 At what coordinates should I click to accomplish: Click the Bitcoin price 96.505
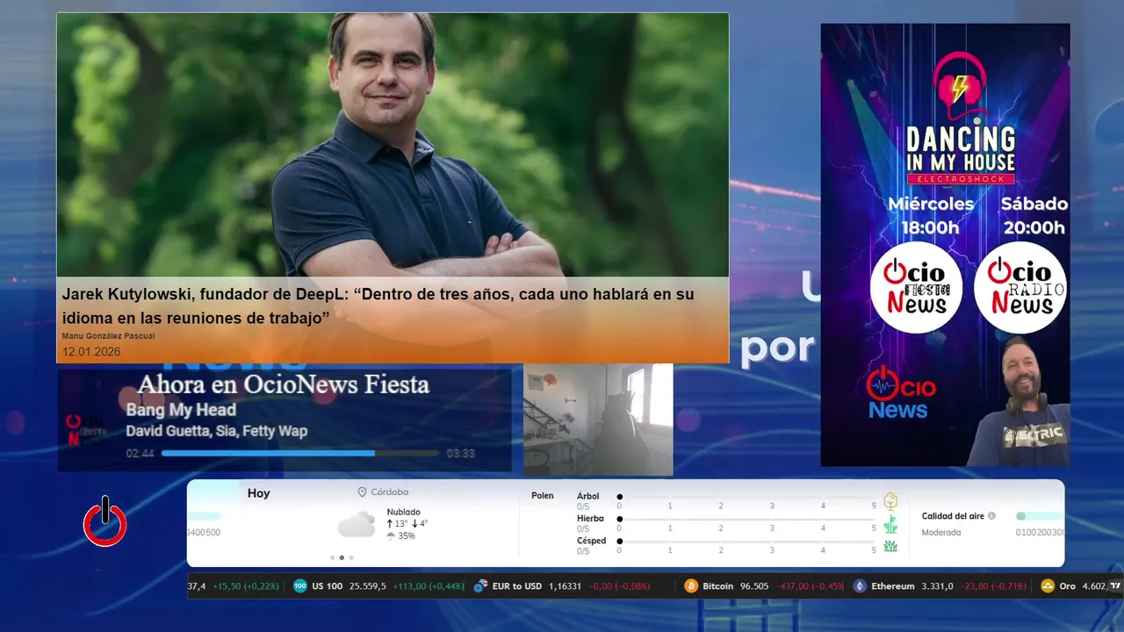click(753, 585)
